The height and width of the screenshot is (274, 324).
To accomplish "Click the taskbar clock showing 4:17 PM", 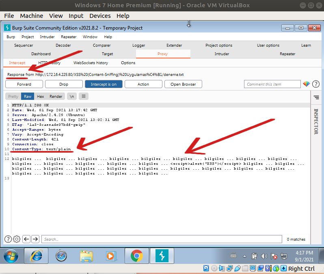I will coord(304,256).
